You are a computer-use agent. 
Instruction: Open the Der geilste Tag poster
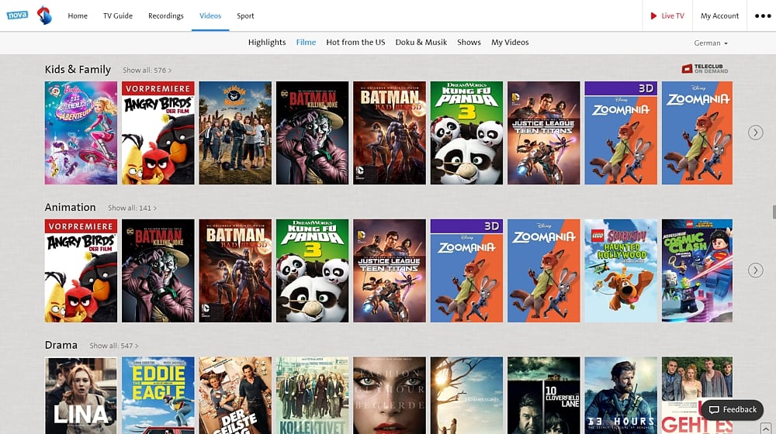coord(235,395)
